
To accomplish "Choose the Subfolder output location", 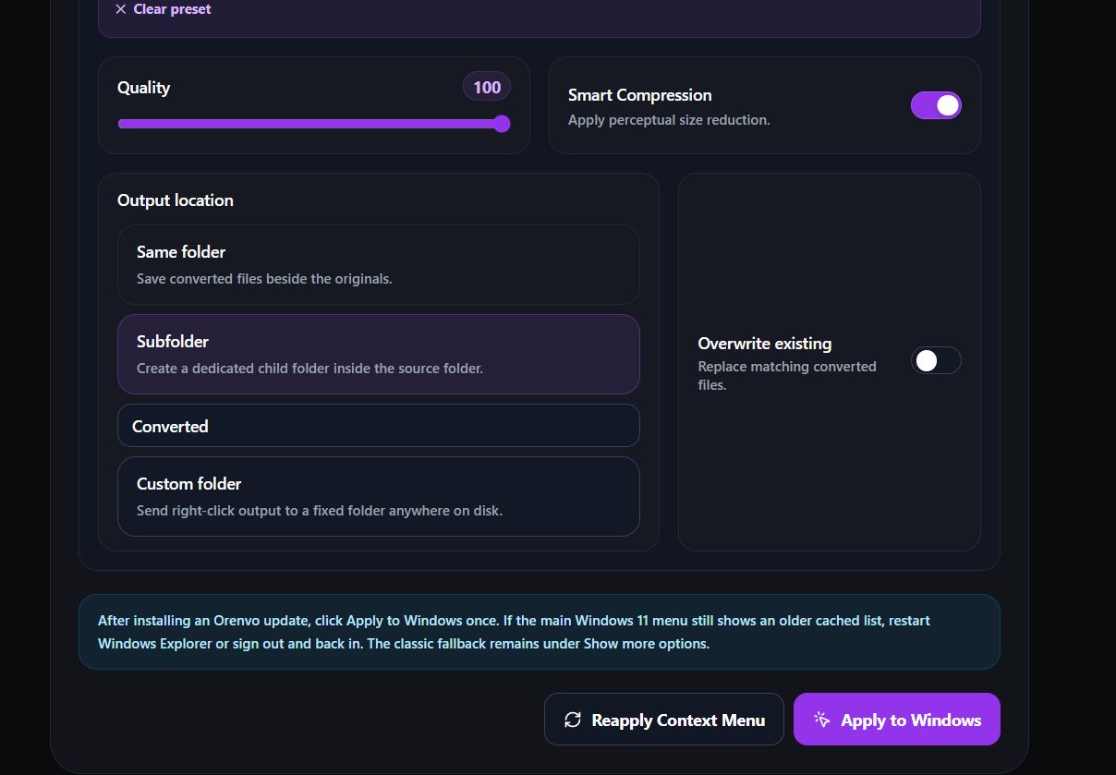I will click(x=379, y=354).
